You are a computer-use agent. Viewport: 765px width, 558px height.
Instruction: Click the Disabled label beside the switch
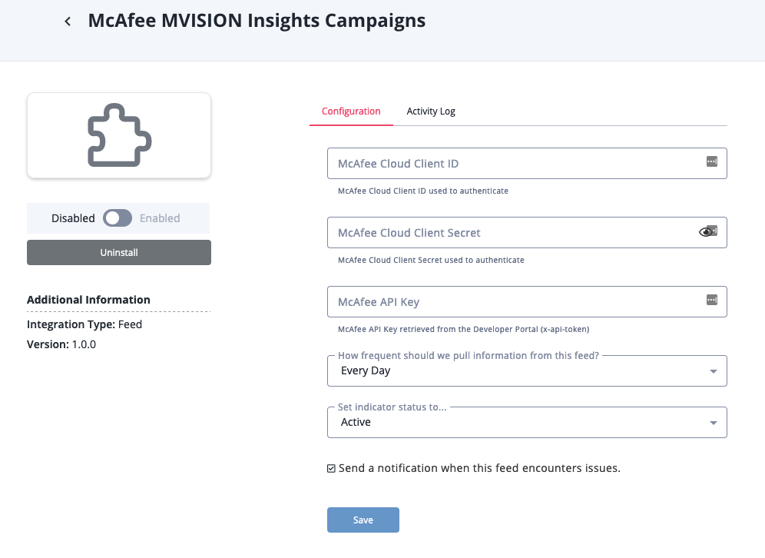click(x=73, y=218)
